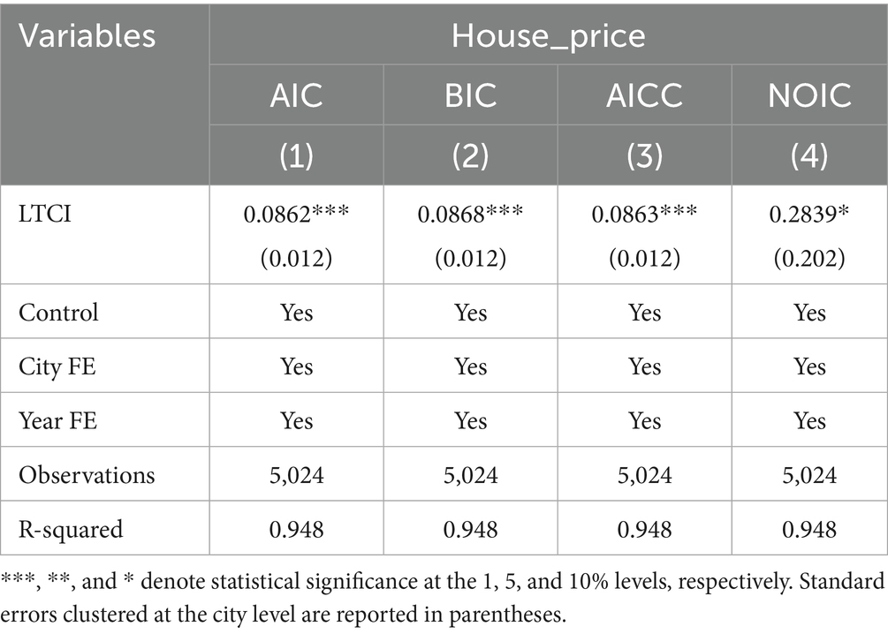This screenshot has height=634, width=888.
Task: Click the statistical significance footnote text
Action: pos(444,596)
